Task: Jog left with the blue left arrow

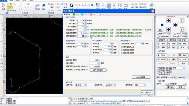Action: [162, 25]
